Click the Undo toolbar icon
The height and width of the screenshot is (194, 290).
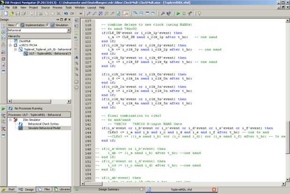(66, 14)
